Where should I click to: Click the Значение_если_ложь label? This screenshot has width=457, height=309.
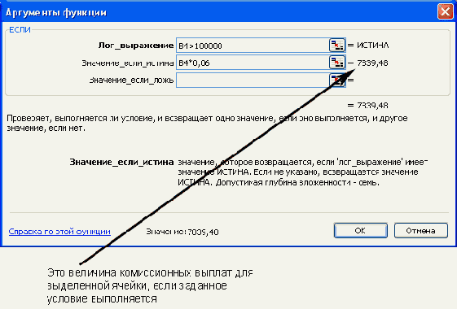[131, 80]
